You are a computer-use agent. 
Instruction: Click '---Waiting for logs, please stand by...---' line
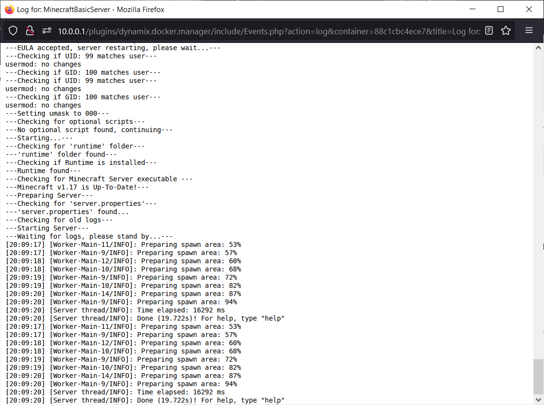pos(89,236)
